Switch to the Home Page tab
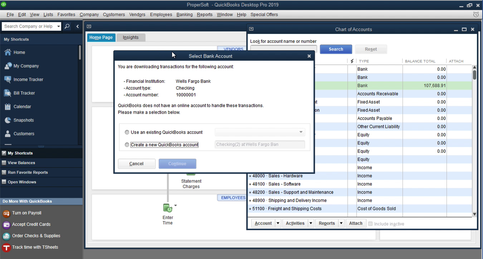The height and width of the screenshot is (259, 483). (101, 38)
